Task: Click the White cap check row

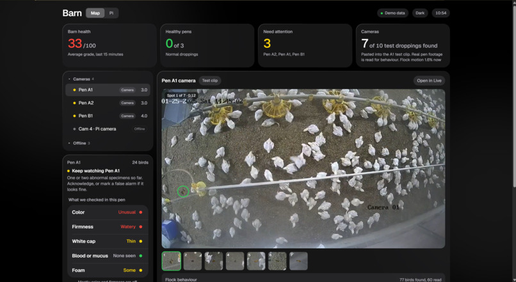Action: [108, 241]
